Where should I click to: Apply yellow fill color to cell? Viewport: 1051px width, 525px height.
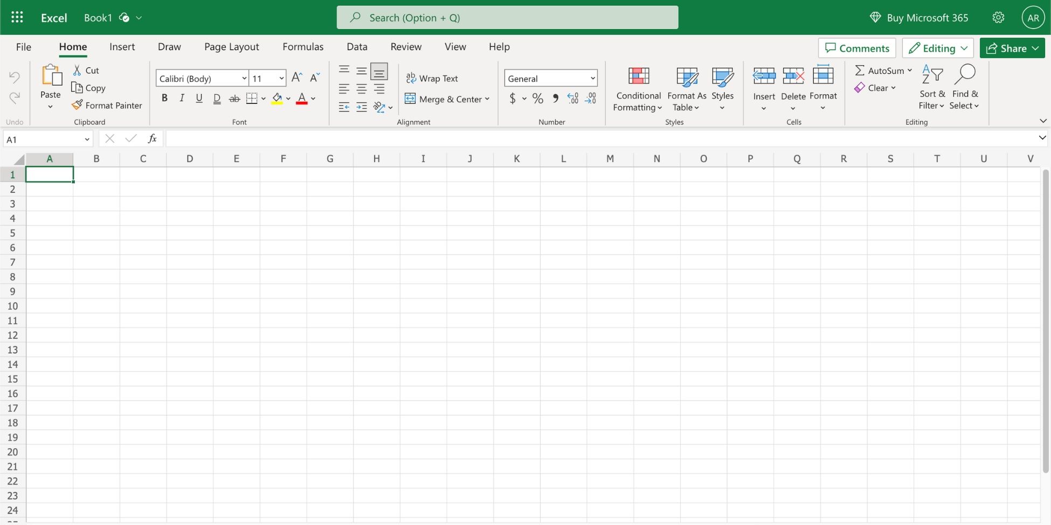[277, 99]
